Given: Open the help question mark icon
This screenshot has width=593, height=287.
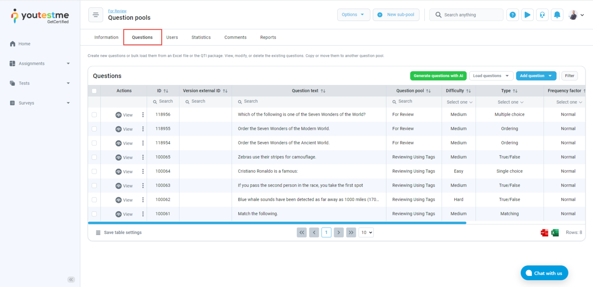Looking at the screenshot, I should point(512,15).
